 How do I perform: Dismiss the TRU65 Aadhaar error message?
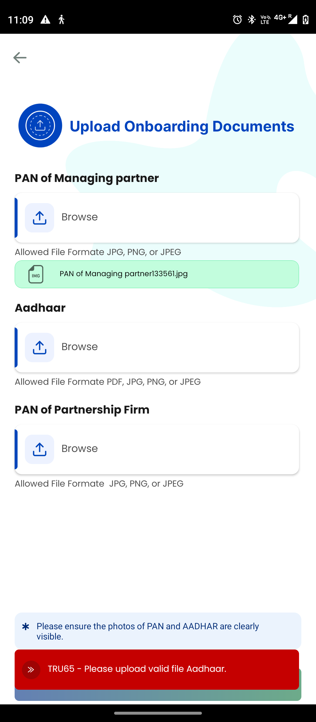click(x=157, y=669)
